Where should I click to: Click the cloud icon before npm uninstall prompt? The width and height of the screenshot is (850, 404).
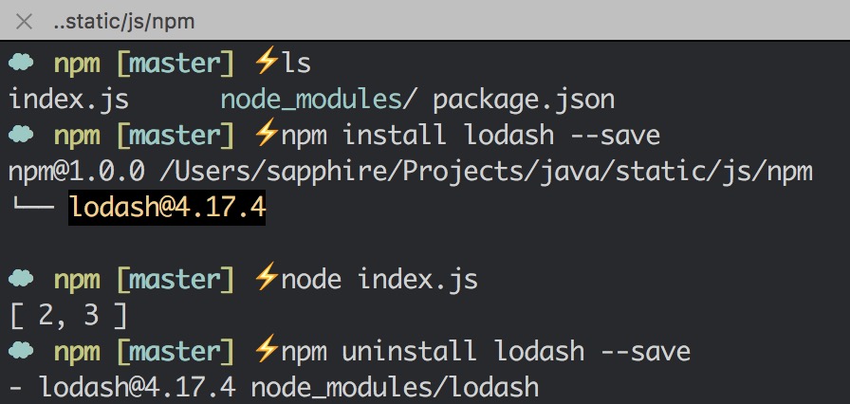point(21,351)
